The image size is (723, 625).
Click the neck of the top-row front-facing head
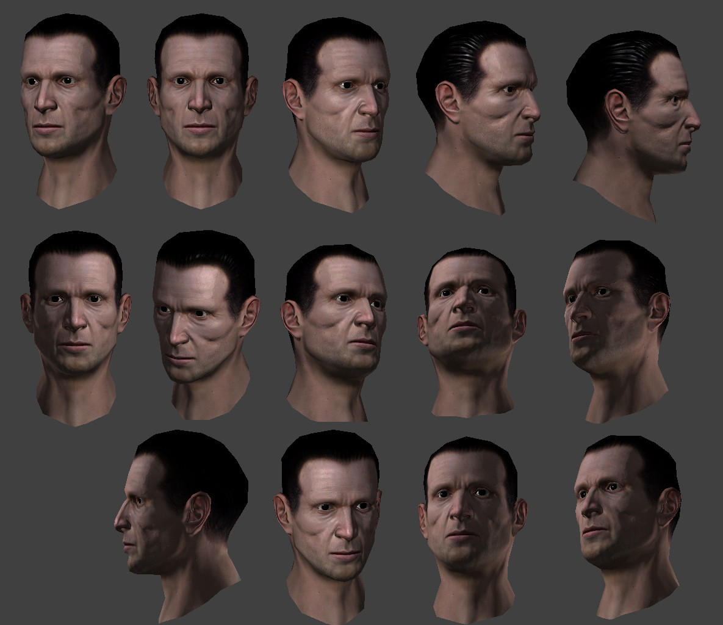[x=202, y=180]
